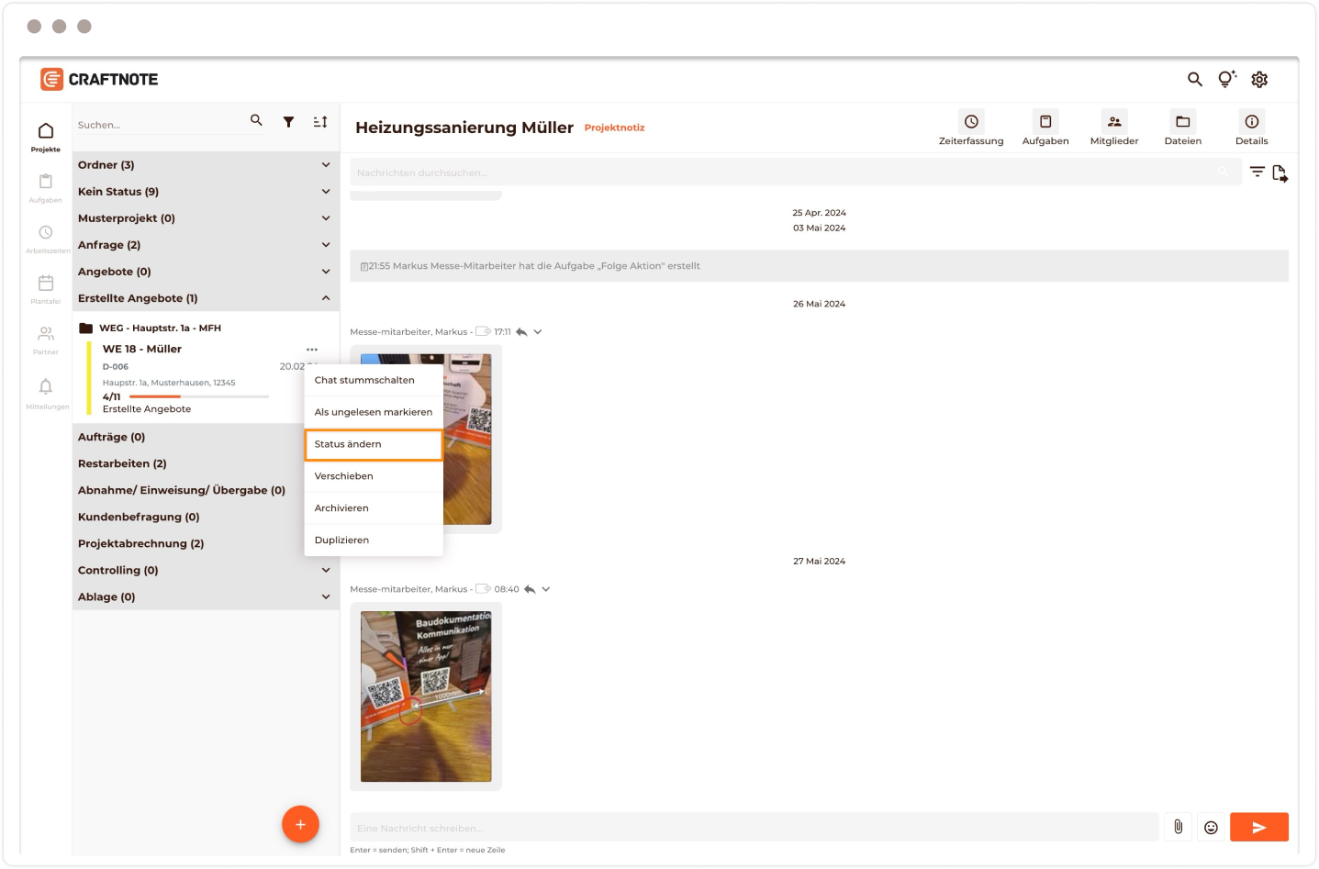The image size is (1319, 869).
Task: Collapse the Erstellte Angebote (1) group
Action: [x=325, y=298]
